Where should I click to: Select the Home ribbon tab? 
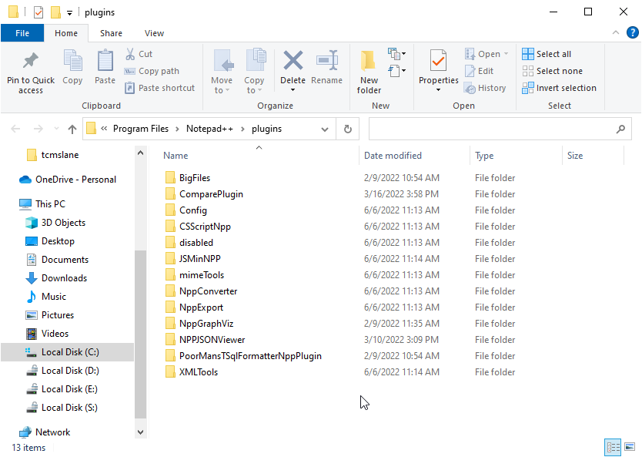point(66,33)
